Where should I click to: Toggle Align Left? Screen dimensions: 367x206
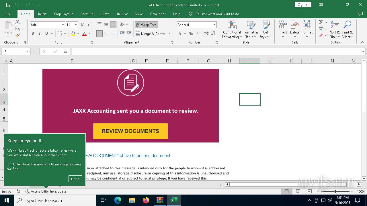click(99, 34)
